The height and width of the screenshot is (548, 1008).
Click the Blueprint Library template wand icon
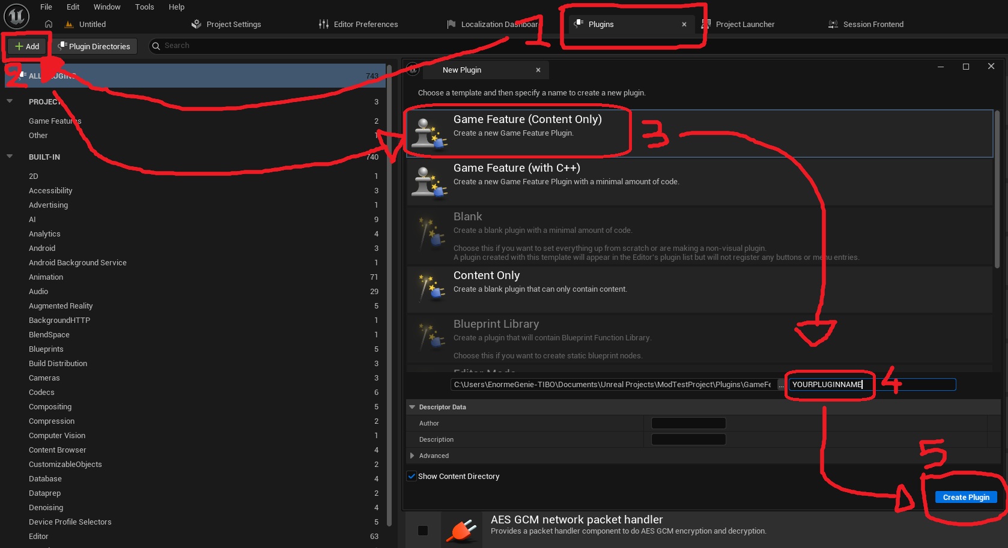[431, 337]
